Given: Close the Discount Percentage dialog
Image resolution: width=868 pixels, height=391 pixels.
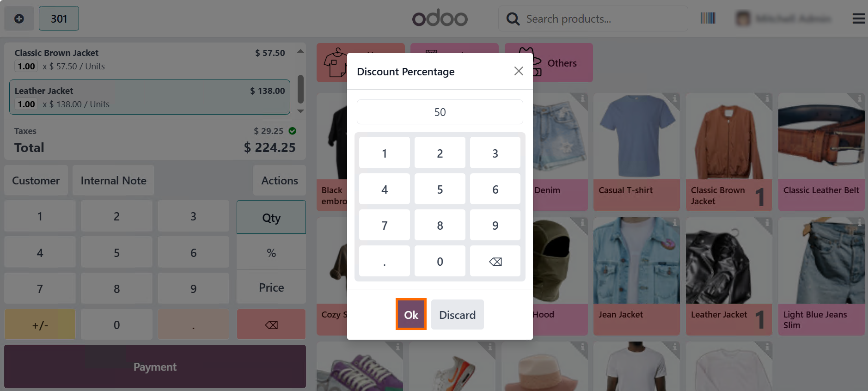Looking at the screenshot, I should click(519, 71).
